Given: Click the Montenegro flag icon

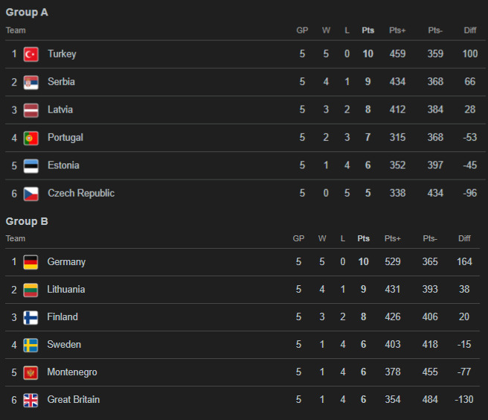Looking at the screenshot, I should (30, 372).
